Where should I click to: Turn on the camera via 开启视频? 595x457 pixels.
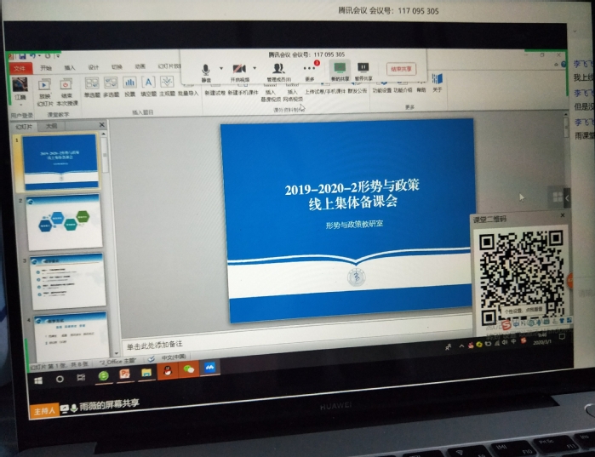239,70
